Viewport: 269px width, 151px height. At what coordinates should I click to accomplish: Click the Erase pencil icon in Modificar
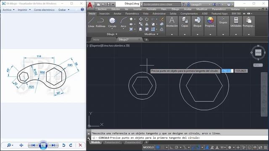(x=162, y=19)
